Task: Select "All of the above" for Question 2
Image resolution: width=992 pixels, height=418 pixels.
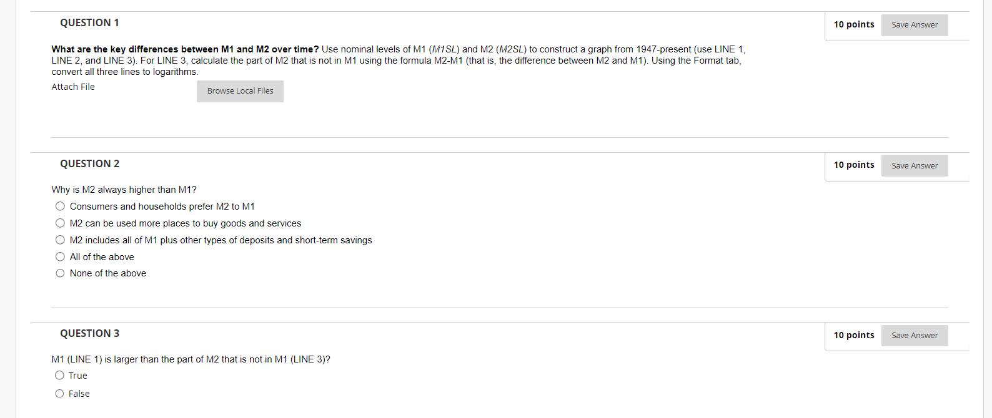Action: coord(60,256)
